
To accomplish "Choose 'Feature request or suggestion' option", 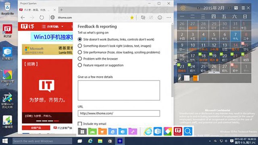I will coord(80,65).
